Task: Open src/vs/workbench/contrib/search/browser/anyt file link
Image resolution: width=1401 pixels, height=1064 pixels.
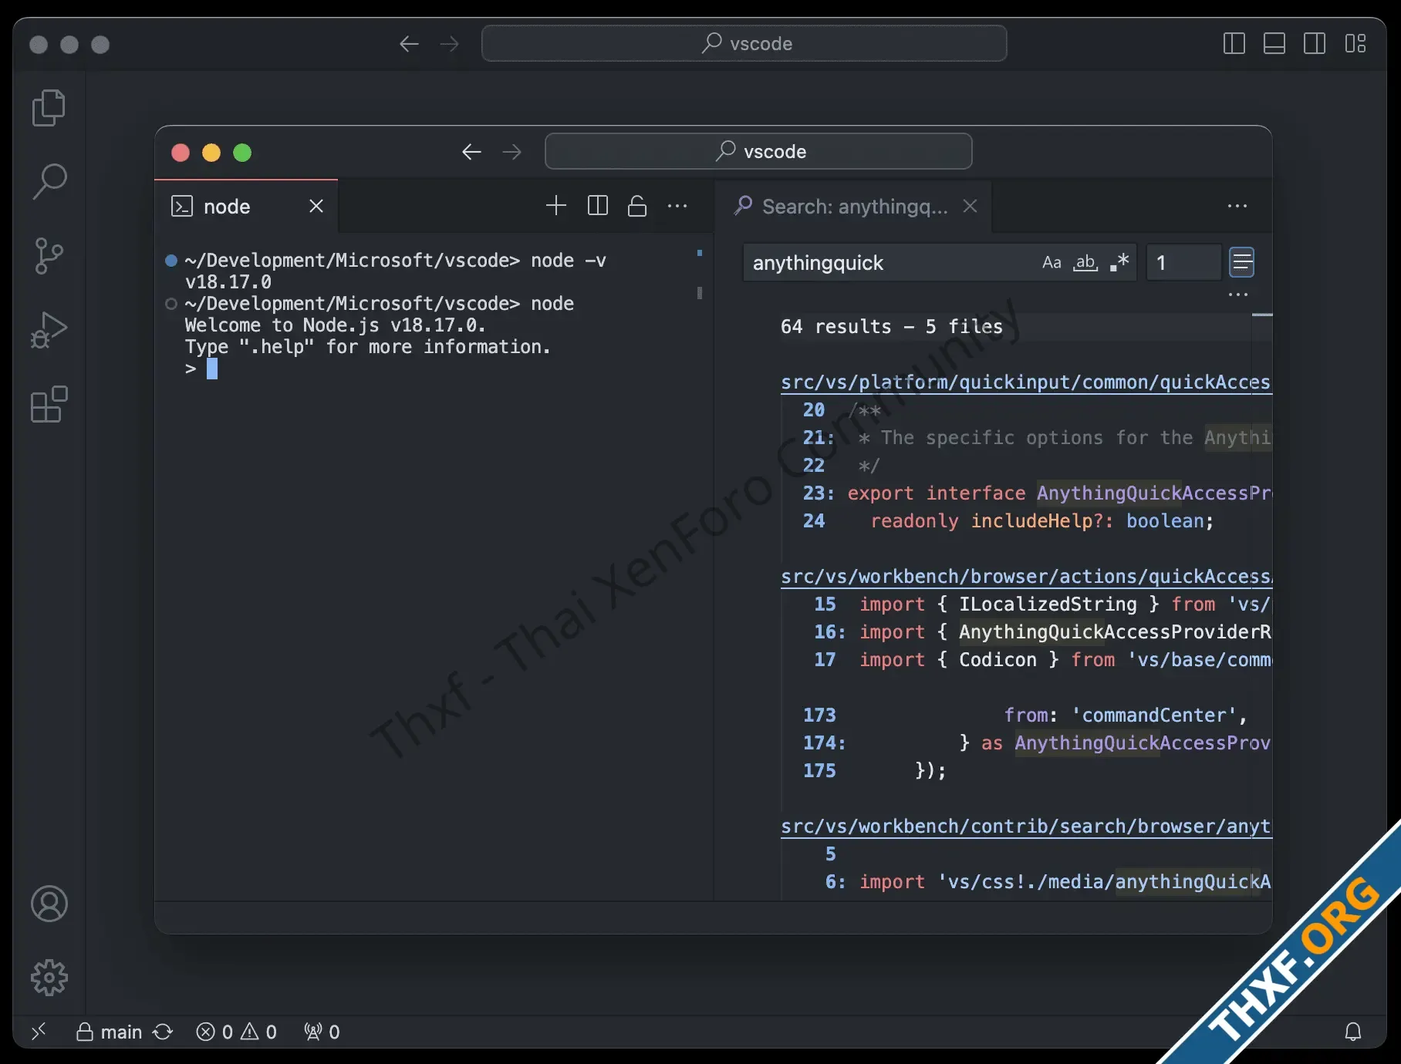Action: tap(1025, 827)
